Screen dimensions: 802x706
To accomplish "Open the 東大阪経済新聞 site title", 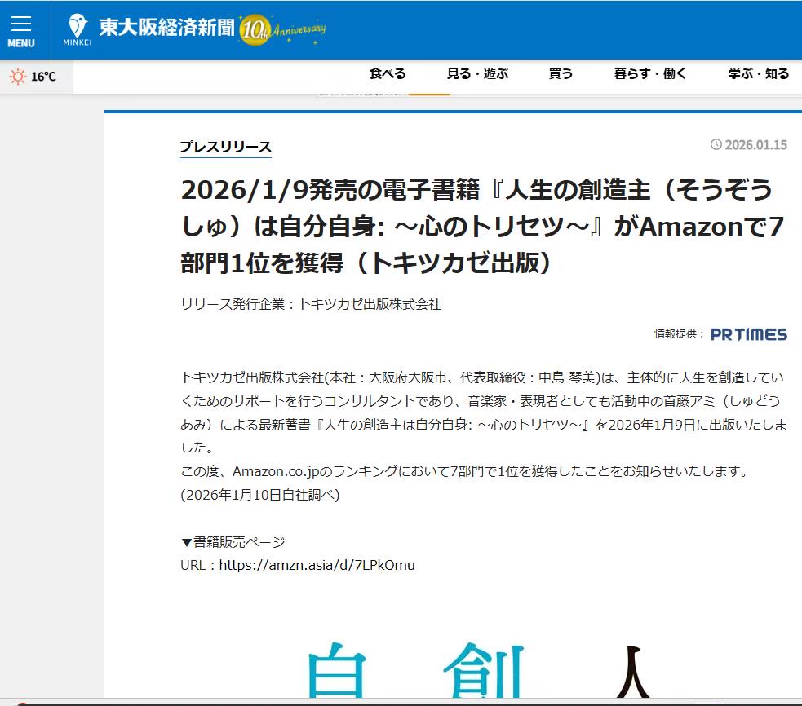I will 166,28.
